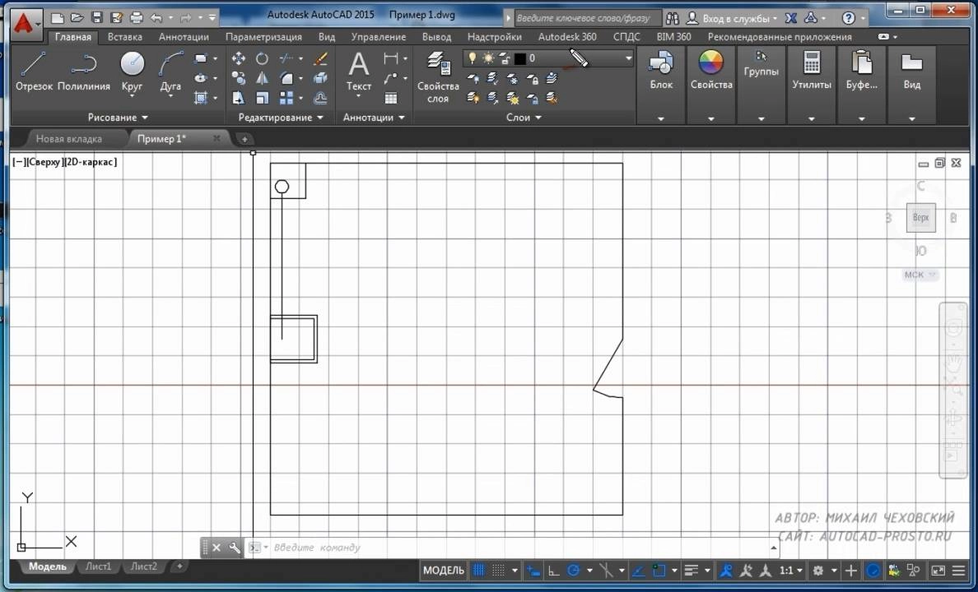978x592 pixels.
Task: Click the Stretch tool icon
Action: pos(238,98)
